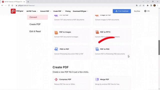Screen dimensions: 160x90
Task: Expand the Download PDFgear dropdown
Action: pyautogui.click(x=80, y=11)
